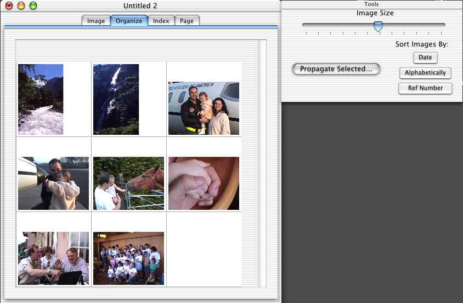Sort images by Ref Number
This screenshot has height=303, width=463.
point(425,88)
